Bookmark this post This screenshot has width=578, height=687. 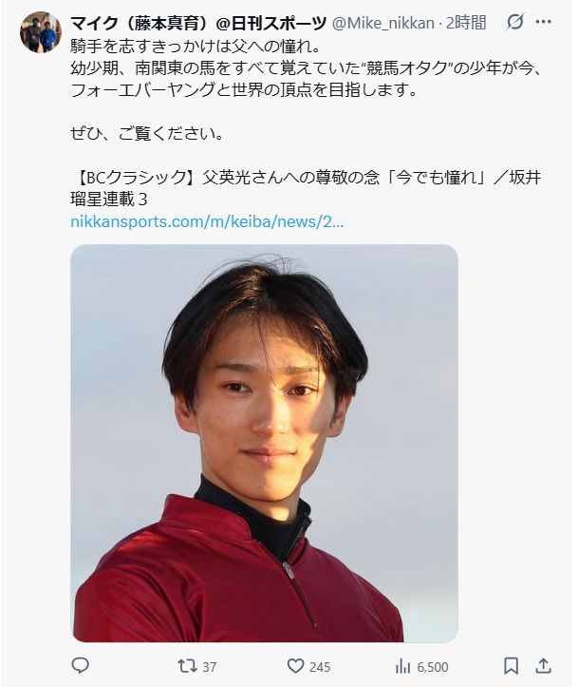pos(511,666)
